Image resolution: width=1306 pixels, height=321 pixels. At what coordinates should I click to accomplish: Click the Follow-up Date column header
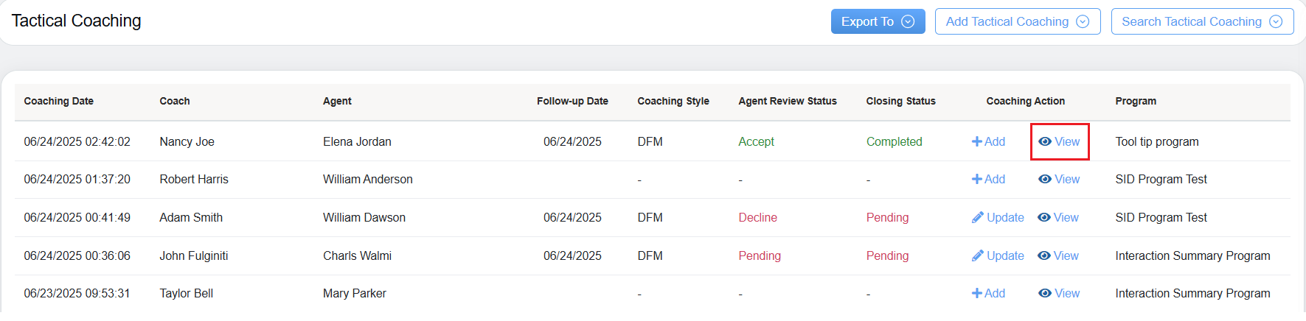tap(572, 101)
